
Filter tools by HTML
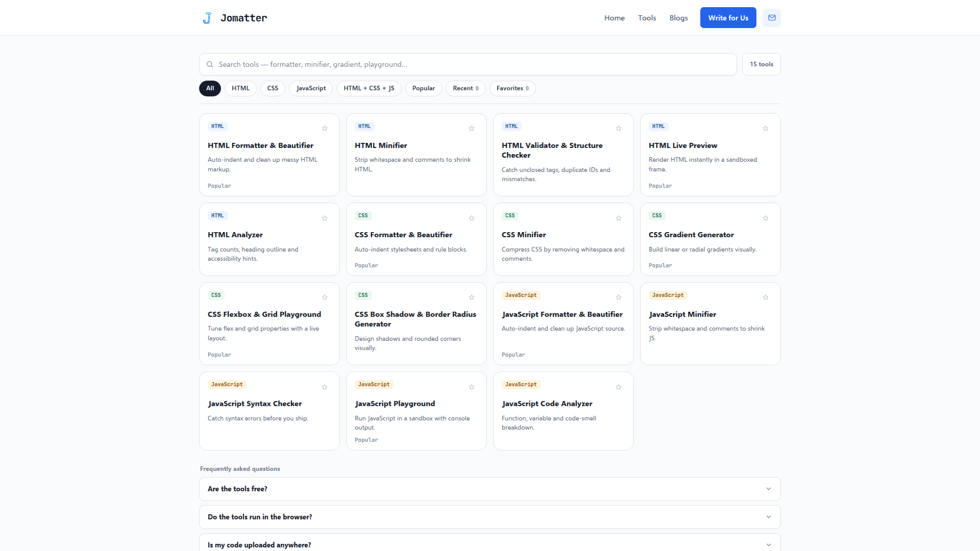[x=240, y=88]
